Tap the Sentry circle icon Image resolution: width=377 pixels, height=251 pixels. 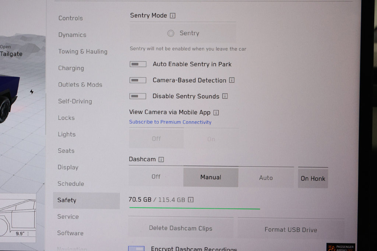tap(171, 33)
